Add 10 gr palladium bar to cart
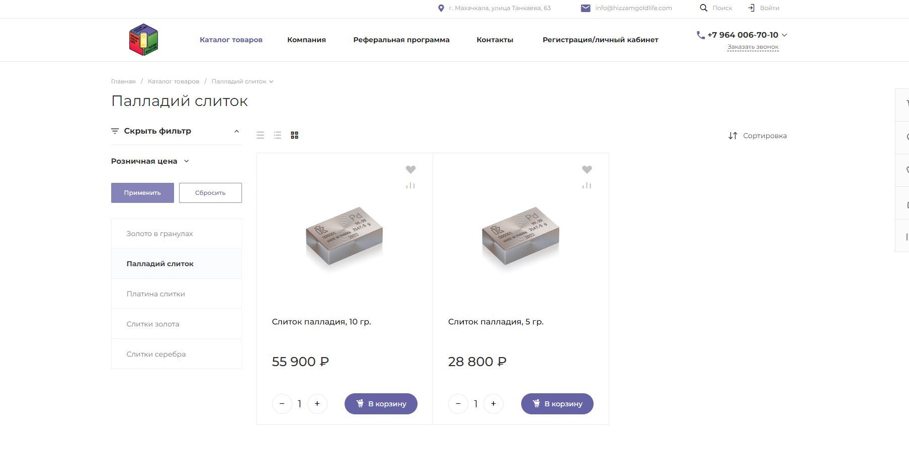Image resolution: width=909 pixels, height=449 pixels. [381, 404]
